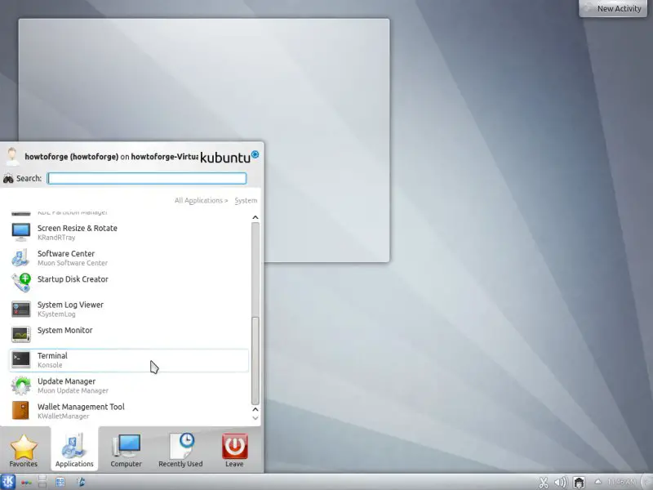
Task: Open the Recently Used tab
Action: (180, 450)
